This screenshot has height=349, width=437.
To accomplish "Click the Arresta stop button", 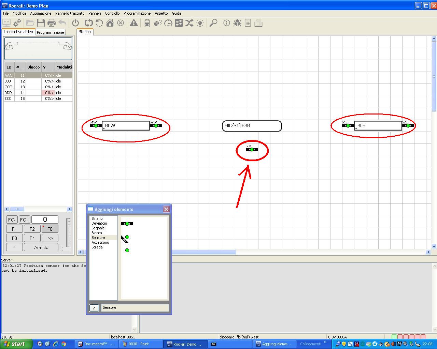I will coord(41,247).
